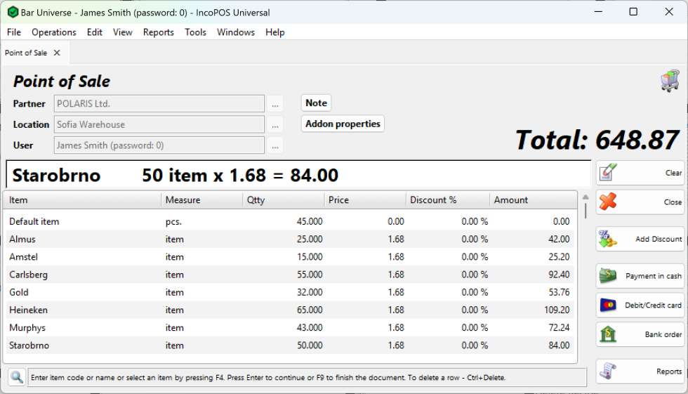Open the User browse ellipsis button

pyautogui.click(x=275, y=145)
